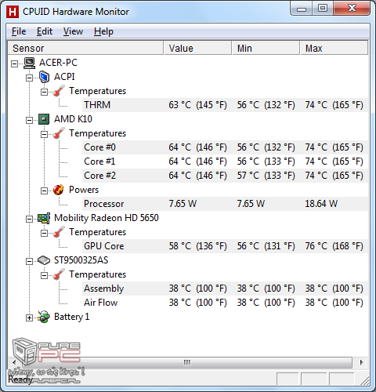Maximize the Hardware Monitor window
Screen dimensions: 376x392
(323, 9)
